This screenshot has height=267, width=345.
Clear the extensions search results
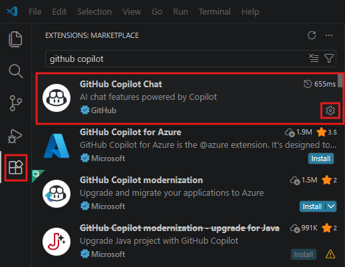point(314,59)
